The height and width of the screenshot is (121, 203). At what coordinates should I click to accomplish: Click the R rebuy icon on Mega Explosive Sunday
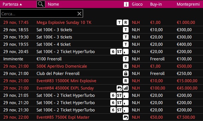tap(126, 22)
